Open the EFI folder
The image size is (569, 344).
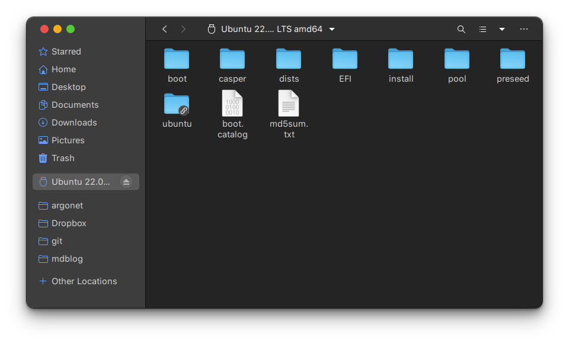point(345,65)
